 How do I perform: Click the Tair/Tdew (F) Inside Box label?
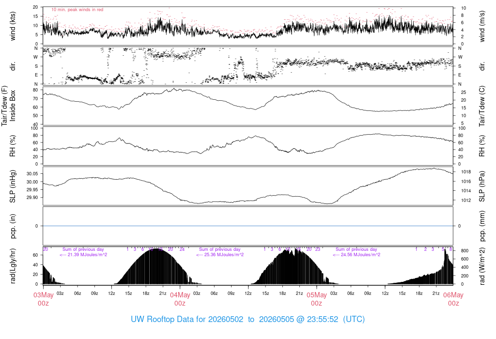coord(9,106)
